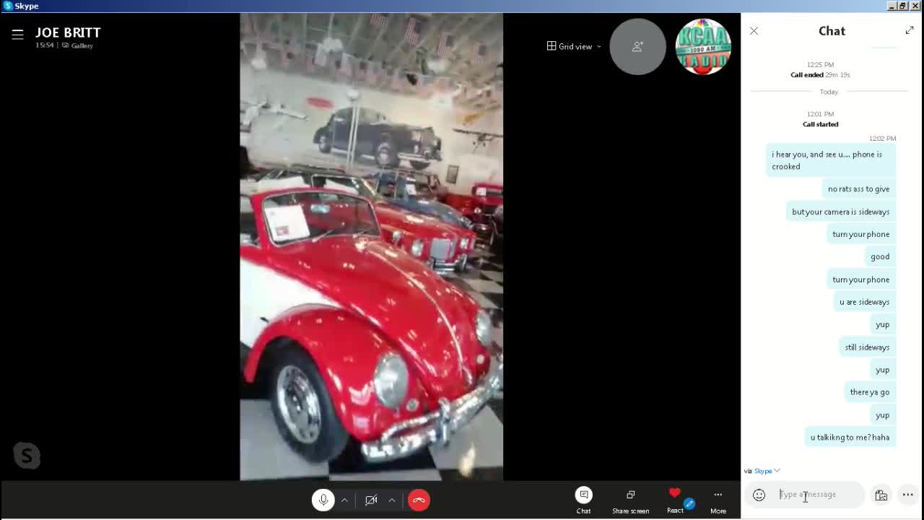Select the message 'but your camera is sideways'
Image resolution: width=924 pixels, height=520 pixels.
(840, 212)
